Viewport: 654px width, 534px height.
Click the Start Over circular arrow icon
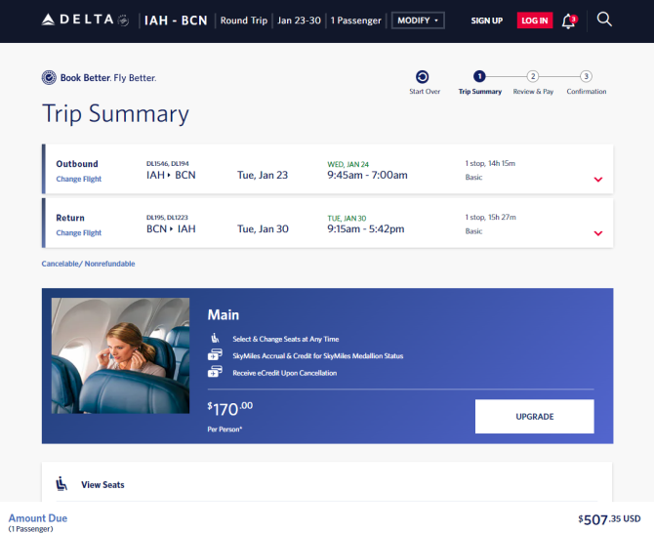pyautogui.click(x=422, y=77)
